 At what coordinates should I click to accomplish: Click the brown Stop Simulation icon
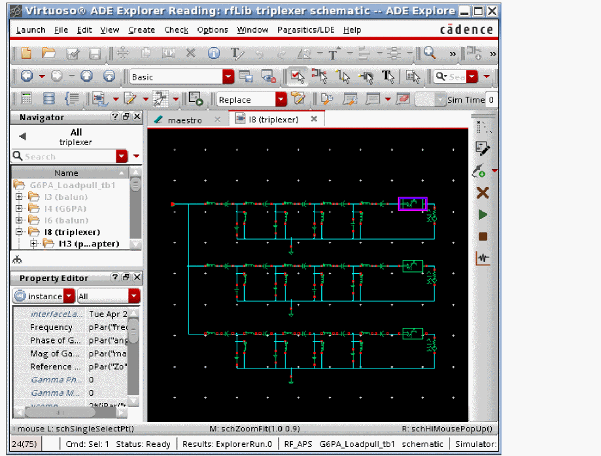pyautogui.click(x=483, y=236)
